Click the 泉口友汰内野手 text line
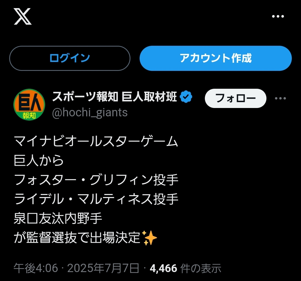Screen dimensions: 301x281 (58, 218)
